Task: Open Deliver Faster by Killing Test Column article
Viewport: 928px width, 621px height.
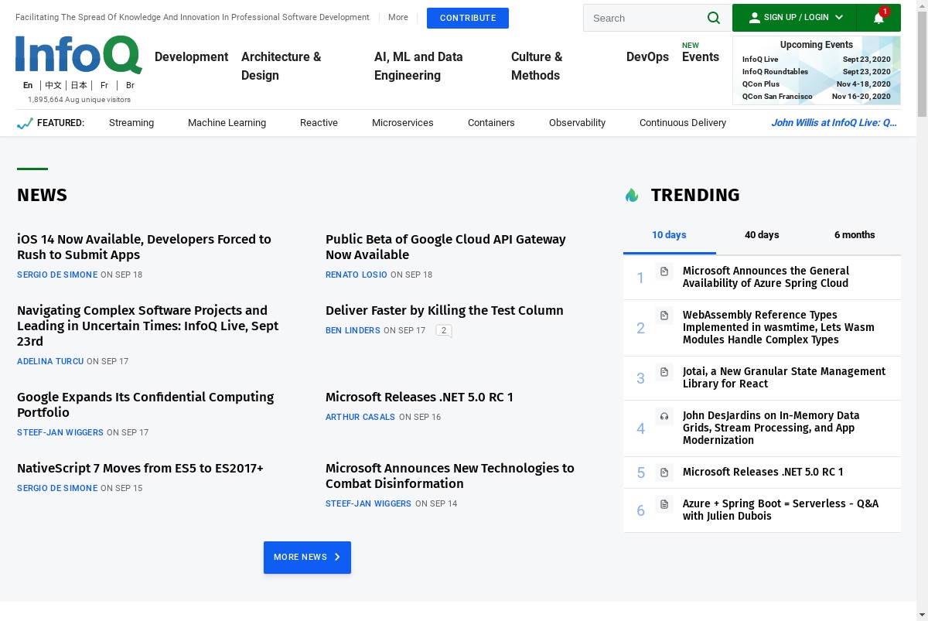Action: click(x=445, y=310)
